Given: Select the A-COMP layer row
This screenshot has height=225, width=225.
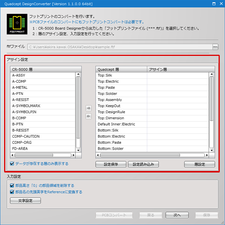Looking at the screenshot, I should click(43, 81).
